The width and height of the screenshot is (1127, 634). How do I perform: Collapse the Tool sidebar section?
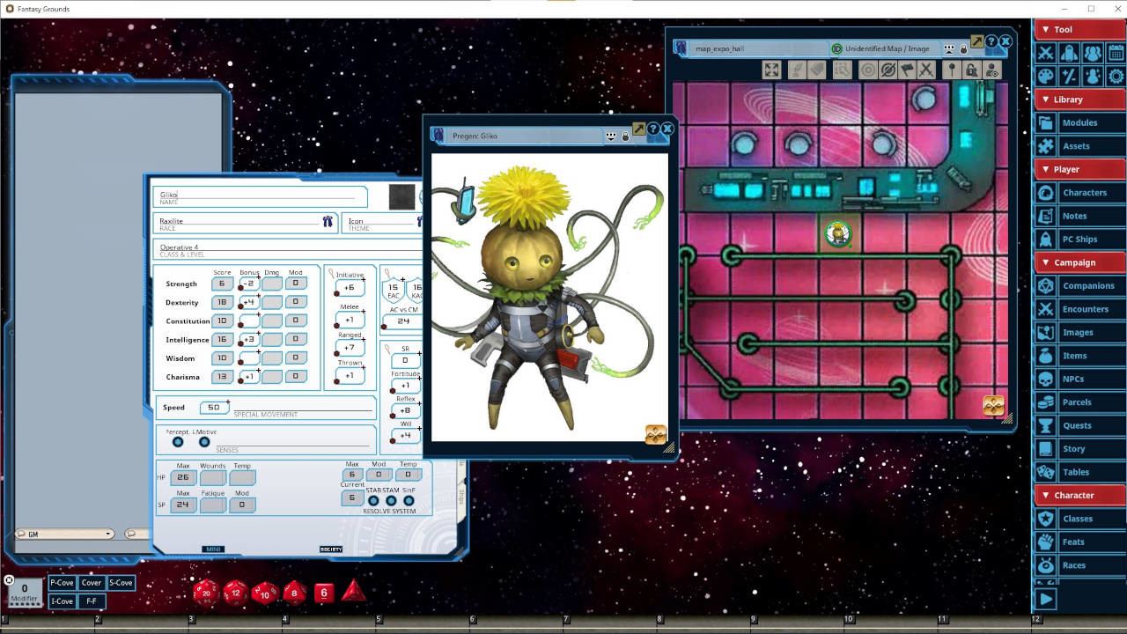click(x=1079, y=30)
